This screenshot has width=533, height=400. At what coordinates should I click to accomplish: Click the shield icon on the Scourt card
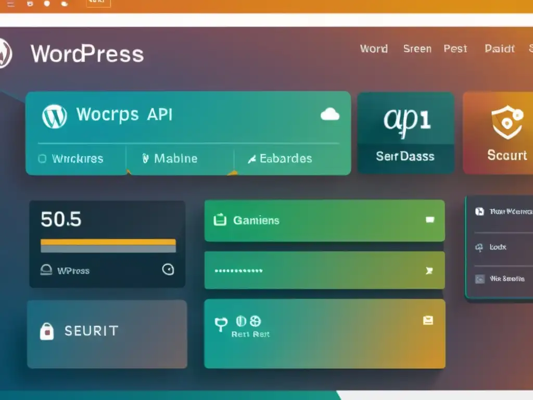pos(507,122)
